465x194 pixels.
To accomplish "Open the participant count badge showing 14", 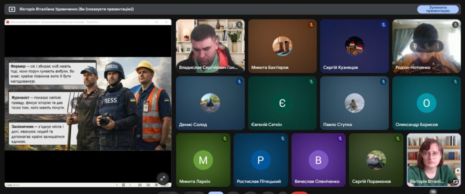I will (433, 192).
